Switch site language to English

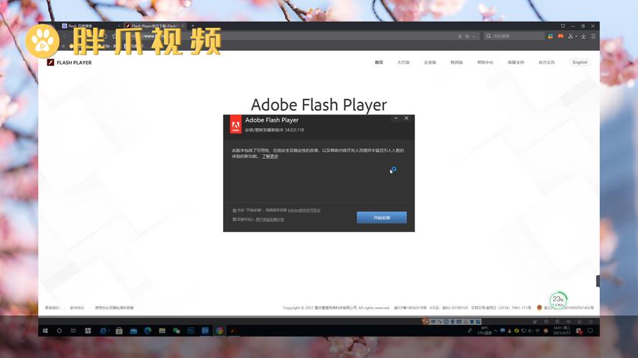click(580, 62)
